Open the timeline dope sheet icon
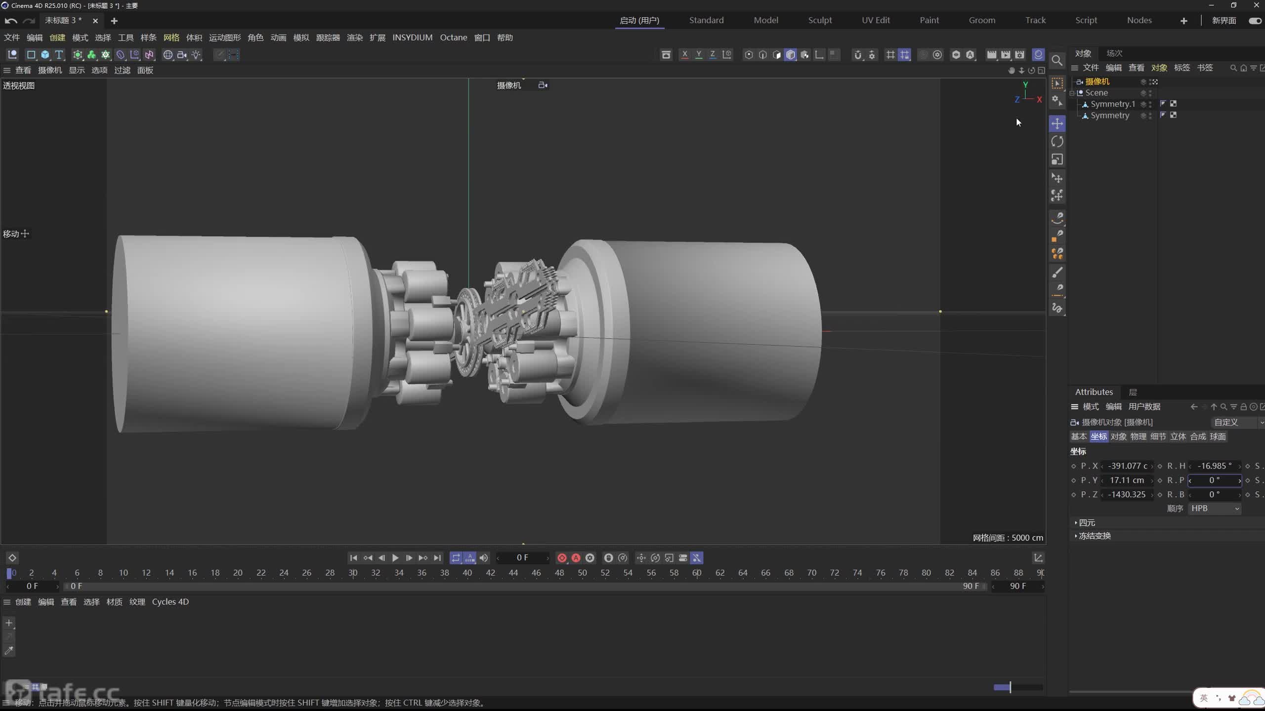 1038,558
